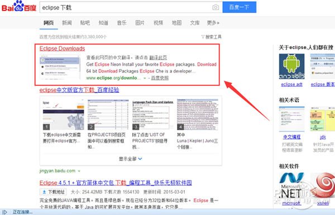335x215 pixels.
Task: Switch to the 新闻 tab
Action: point(67,23)
